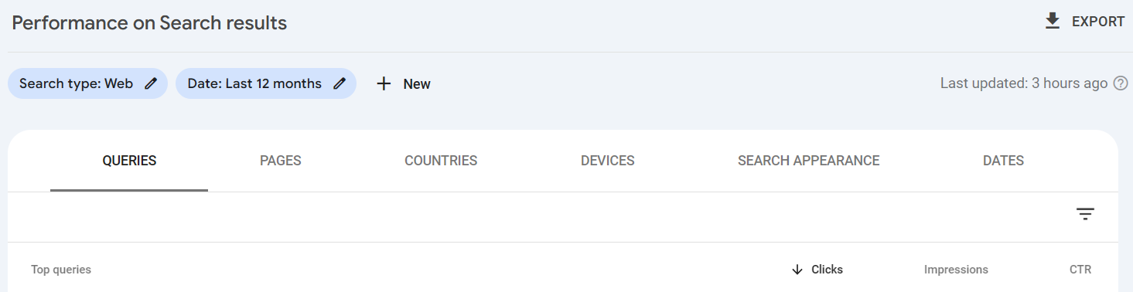Sort by the CTR column header
This screenshot has height=292, width=1133.
pos(1080,270)
